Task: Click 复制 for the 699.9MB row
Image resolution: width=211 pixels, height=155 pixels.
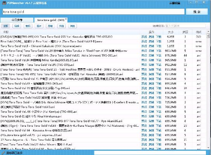Action: coord(151,112)
